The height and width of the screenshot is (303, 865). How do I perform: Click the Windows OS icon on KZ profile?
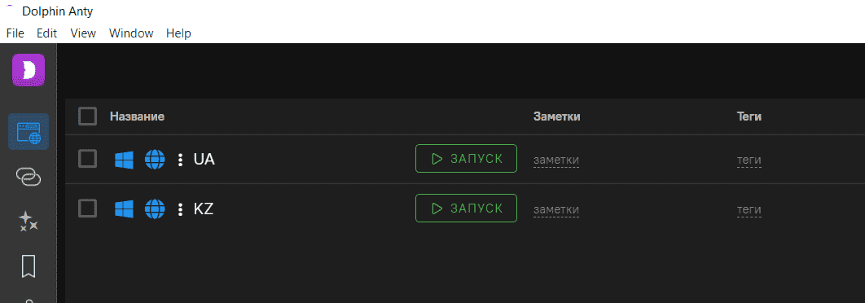pos(124,209)
